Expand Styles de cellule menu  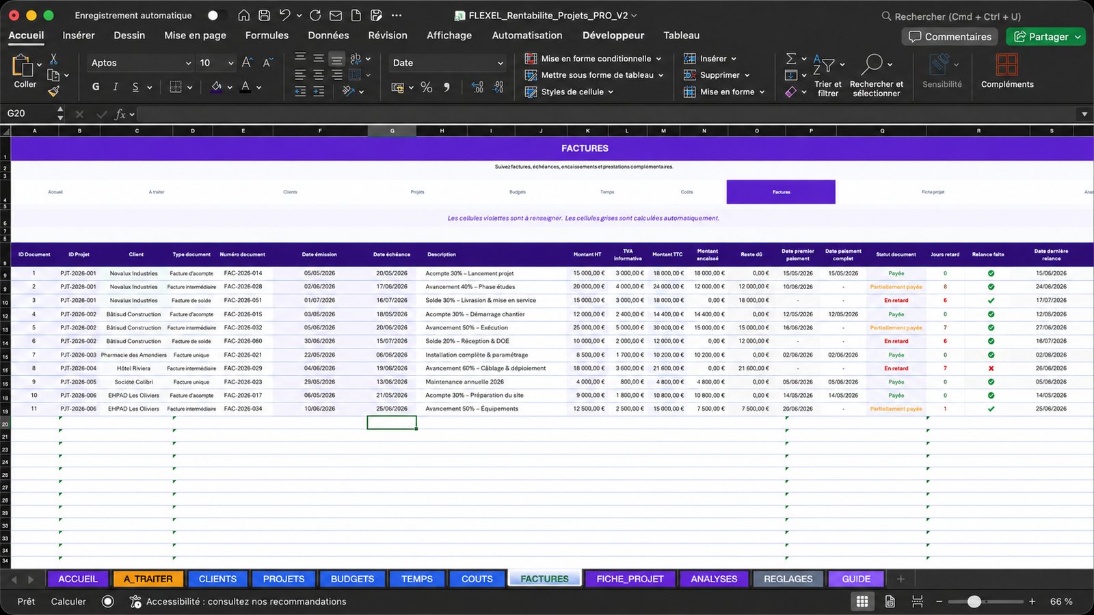(611, 92)
